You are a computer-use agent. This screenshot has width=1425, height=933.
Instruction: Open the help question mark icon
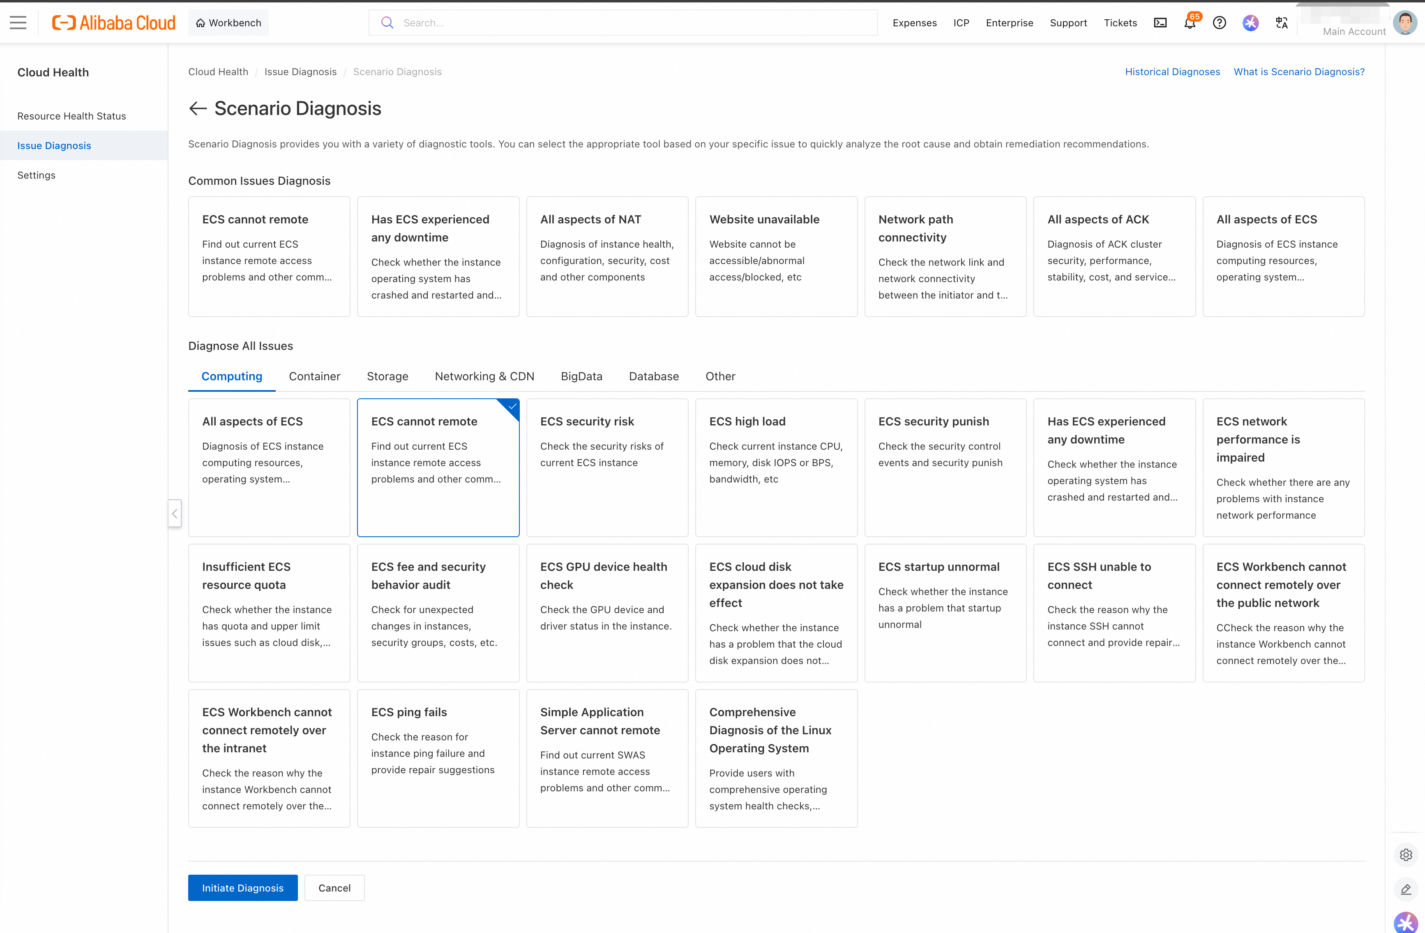(x=1219, y=23)
